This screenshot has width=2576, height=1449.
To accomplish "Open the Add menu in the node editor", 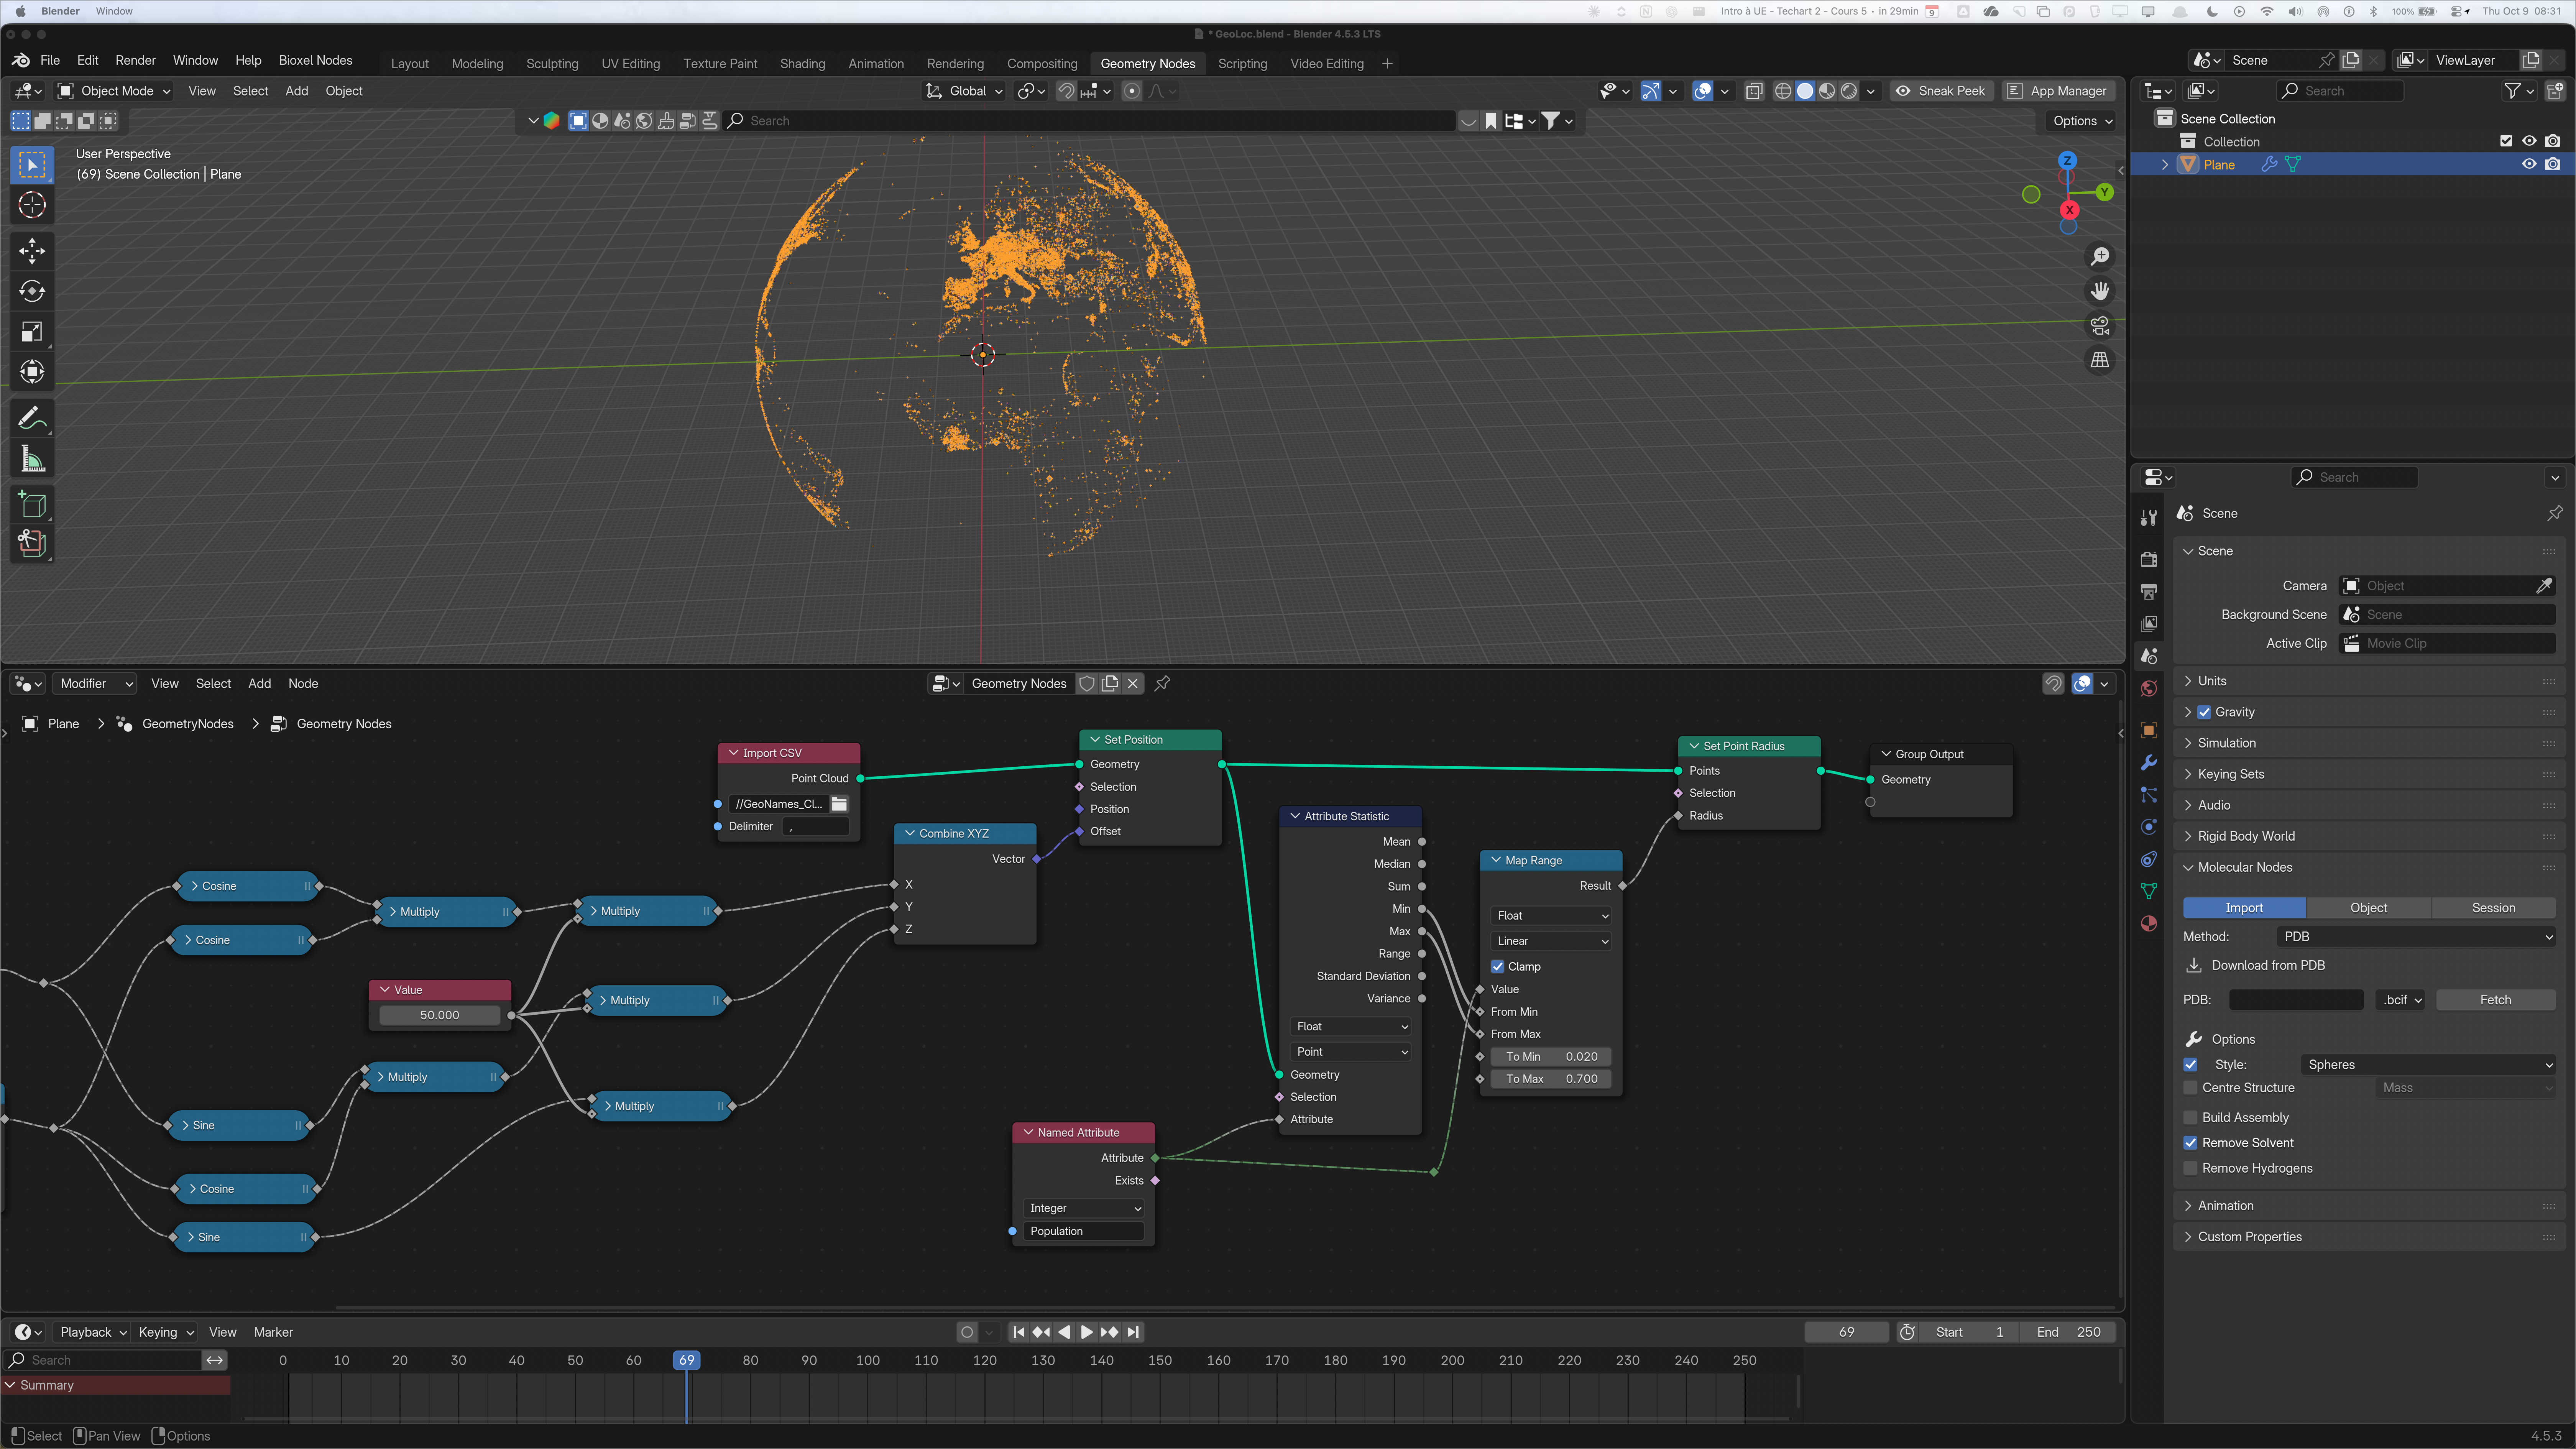I will click(x=259, y=684).
